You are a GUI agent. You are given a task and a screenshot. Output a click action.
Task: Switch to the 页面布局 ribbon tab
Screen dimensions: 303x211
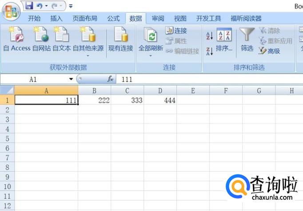coord(85,18)
